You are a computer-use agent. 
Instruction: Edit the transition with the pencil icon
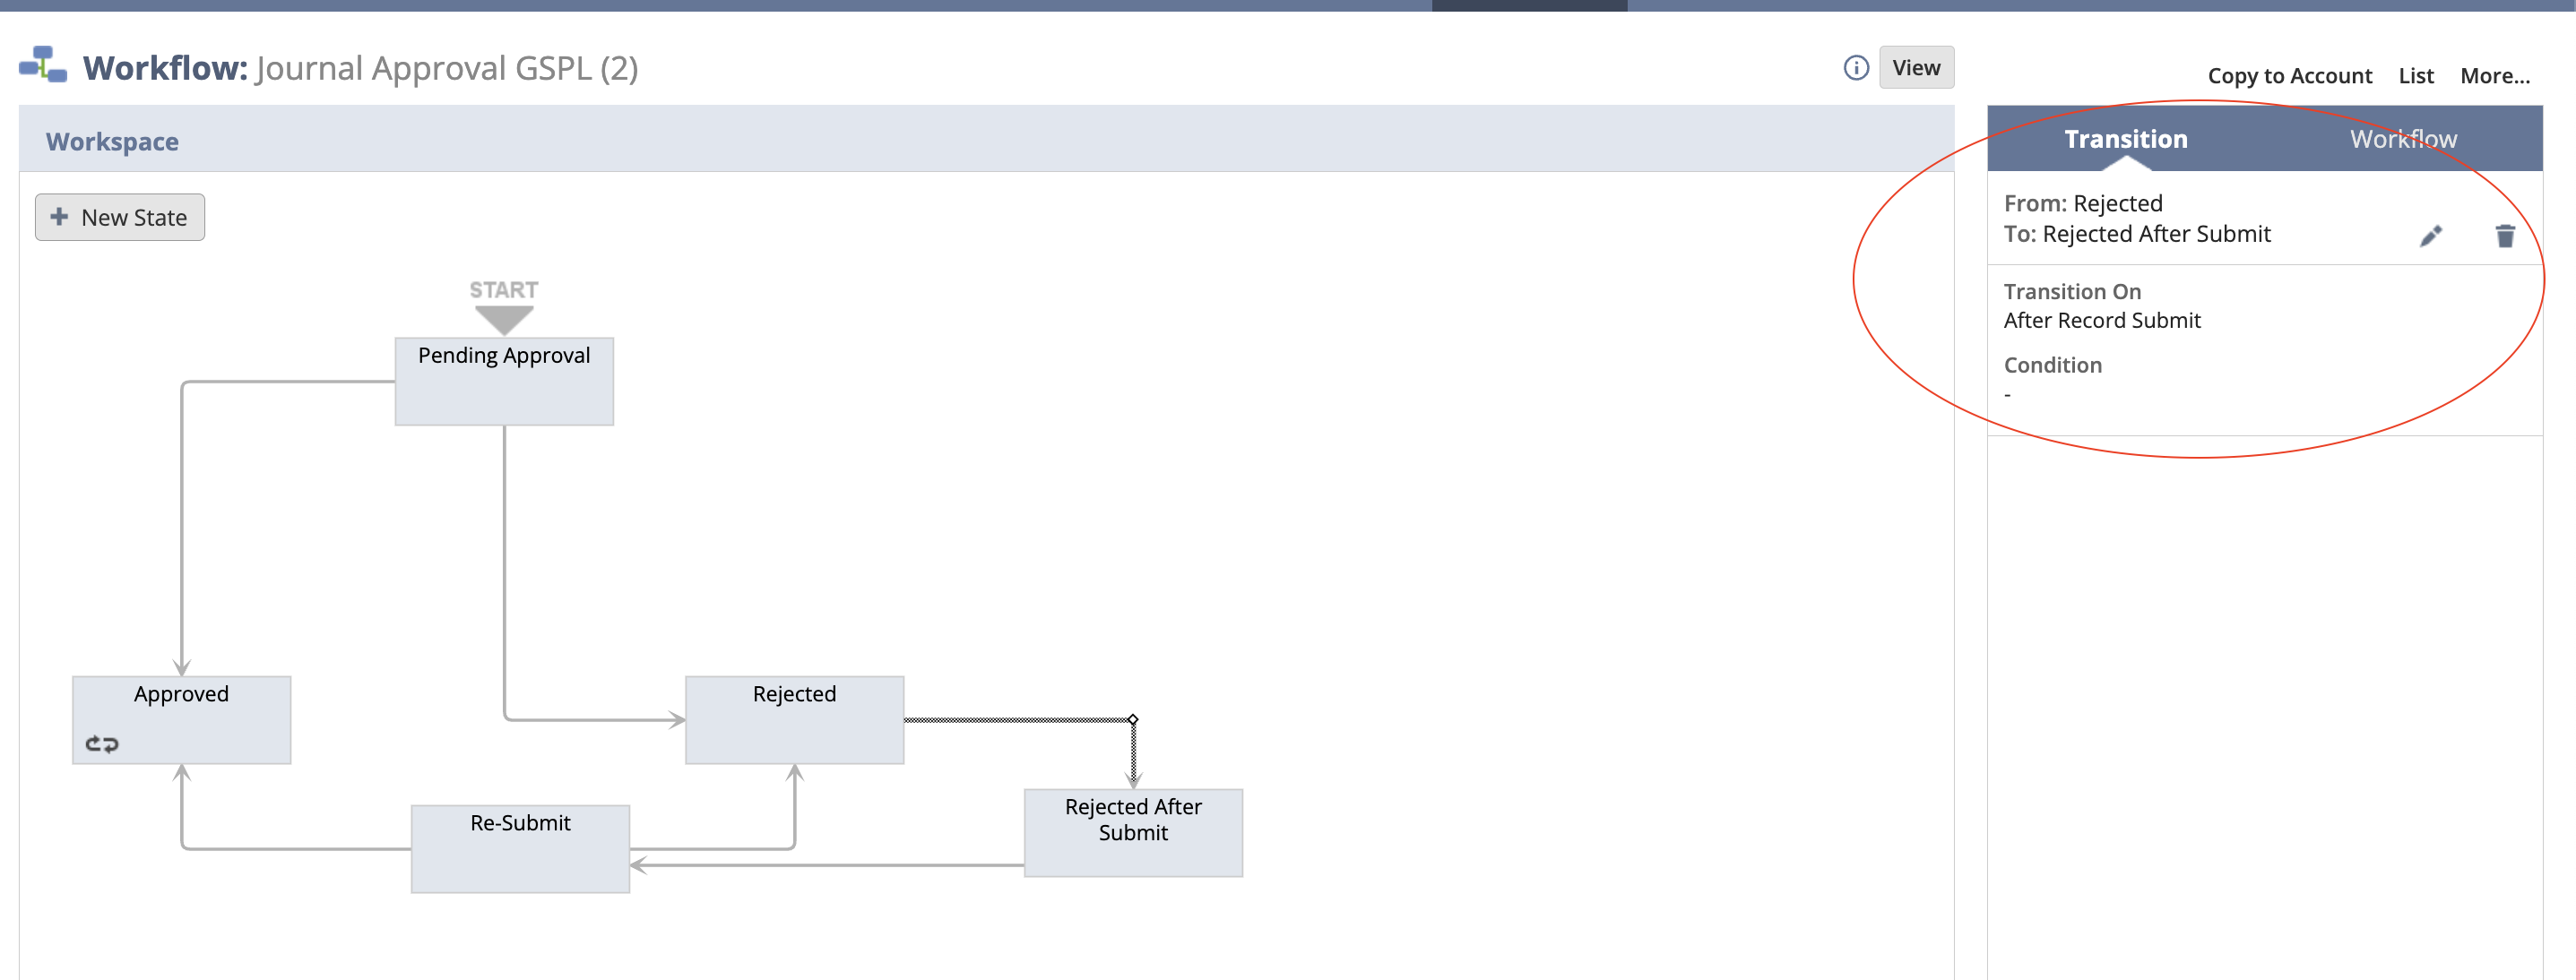tap(2432, 236)
